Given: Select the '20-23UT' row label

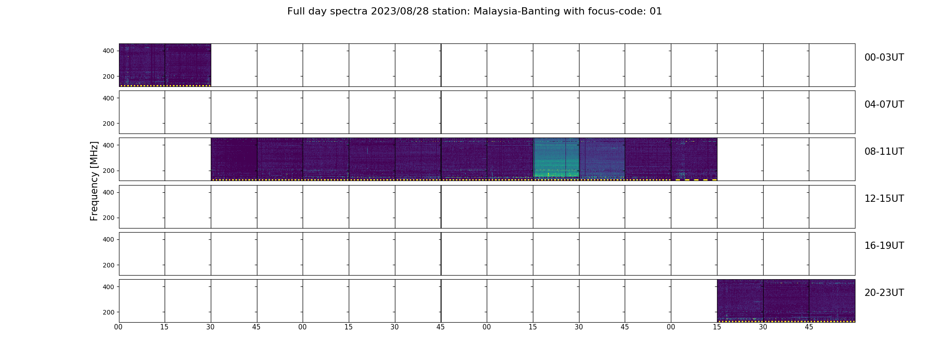Looking at the screenshot, I should (884, 293).
